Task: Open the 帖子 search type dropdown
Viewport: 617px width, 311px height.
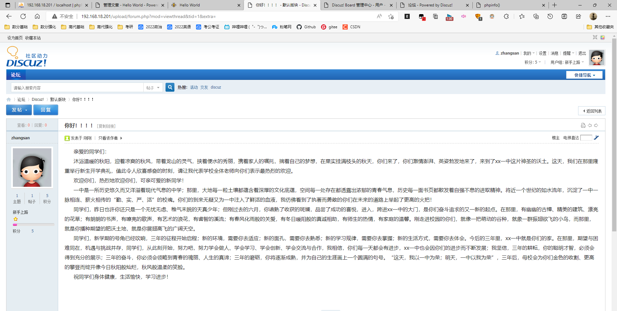Action: [x=153, y=88]
